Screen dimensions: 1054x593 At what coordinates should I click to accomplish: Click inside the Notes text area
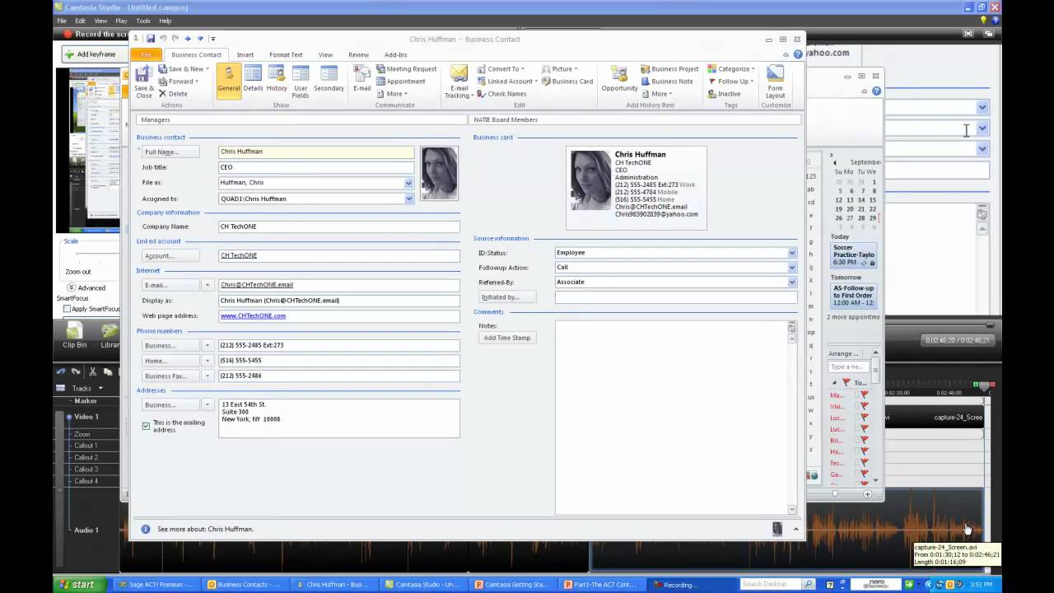tap(670, 418)
